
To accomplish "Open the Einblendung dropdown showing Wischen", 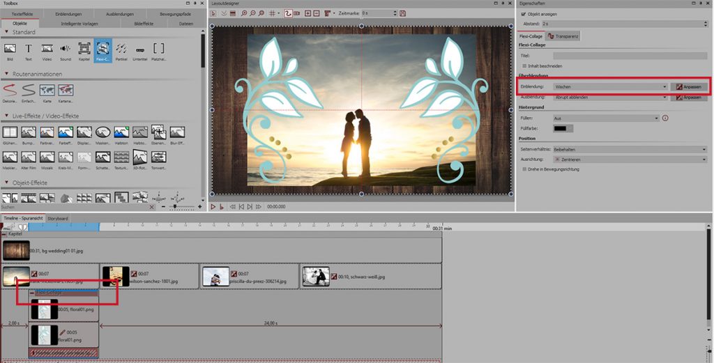I will (609, 86).
